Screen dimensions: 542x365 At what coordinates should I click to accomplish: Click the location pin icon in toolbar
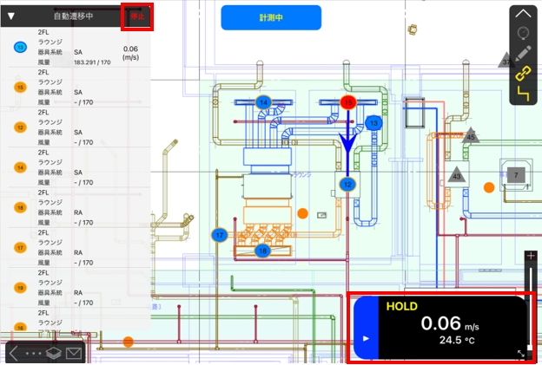523,34
